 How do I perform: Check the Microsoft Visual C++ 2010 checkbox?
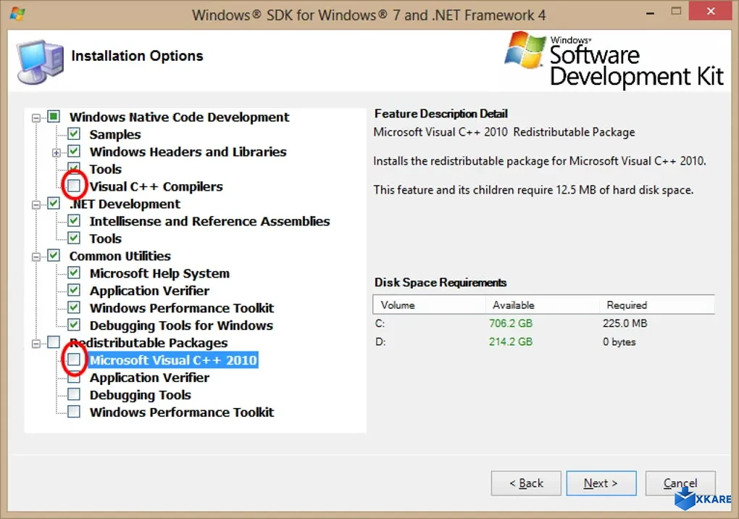(x=74, y=360)
